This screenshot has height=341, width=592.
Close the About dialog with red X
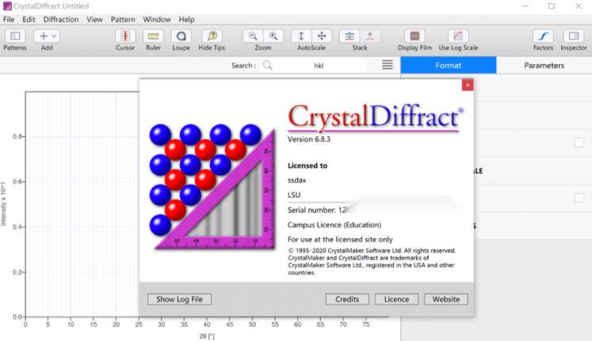[x=468, y=85]
